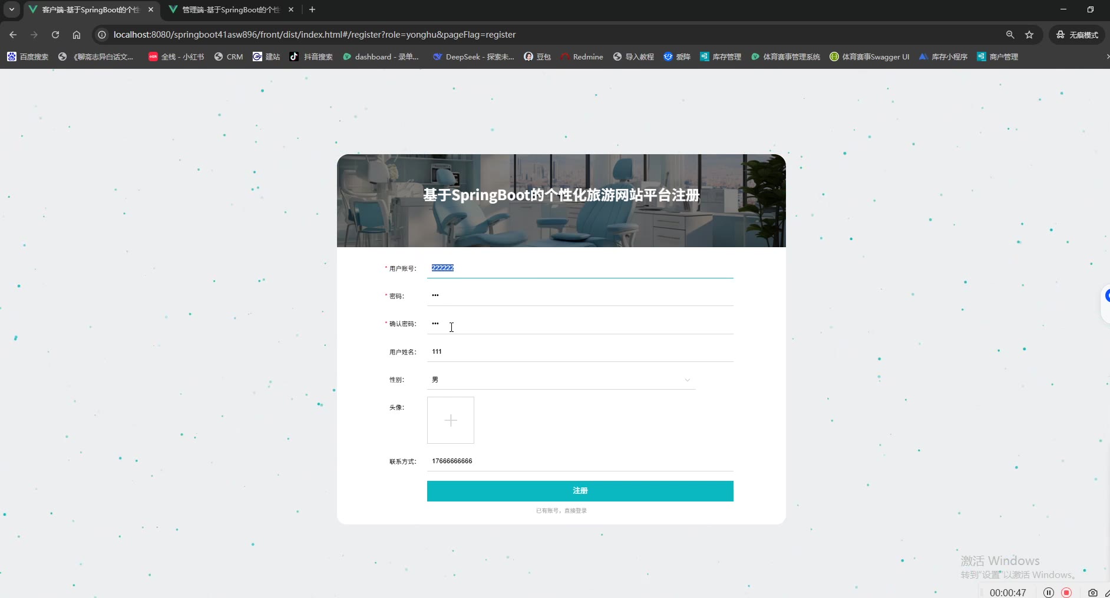Focus the 用户姓名 field containing 111

[x=580, y=351]
